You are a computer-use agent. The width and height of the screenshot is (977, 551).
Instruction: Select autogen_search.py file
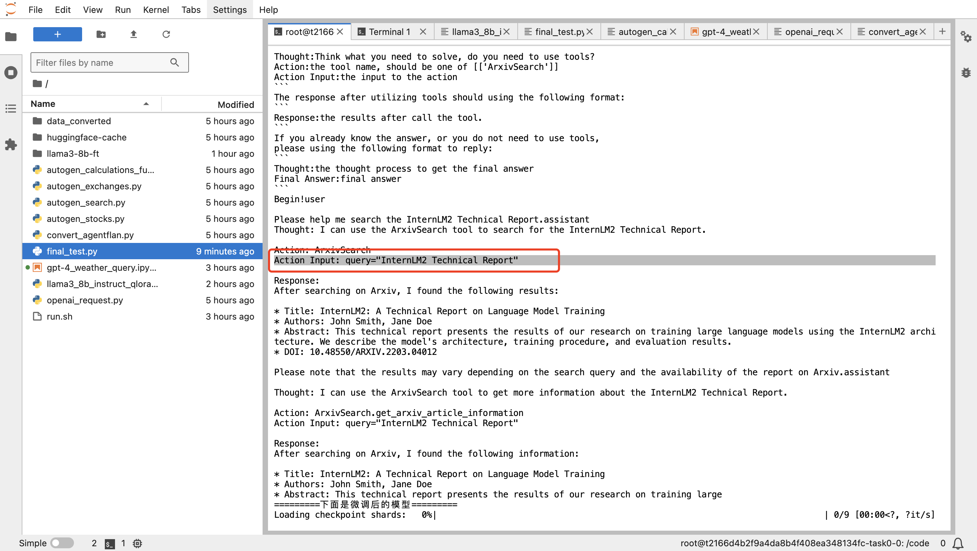[142, 203]
